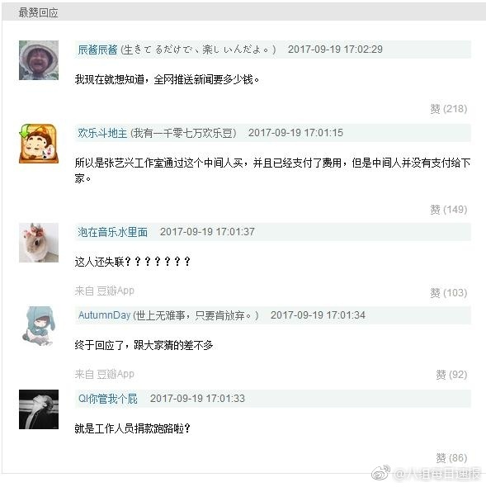Open black-and-white avatar of QI你管我个屁

39,409
